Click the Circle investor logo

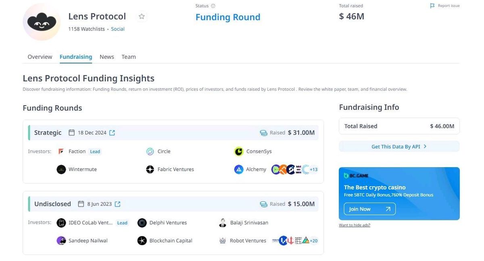pyautogui.click(x=150, y=151)
